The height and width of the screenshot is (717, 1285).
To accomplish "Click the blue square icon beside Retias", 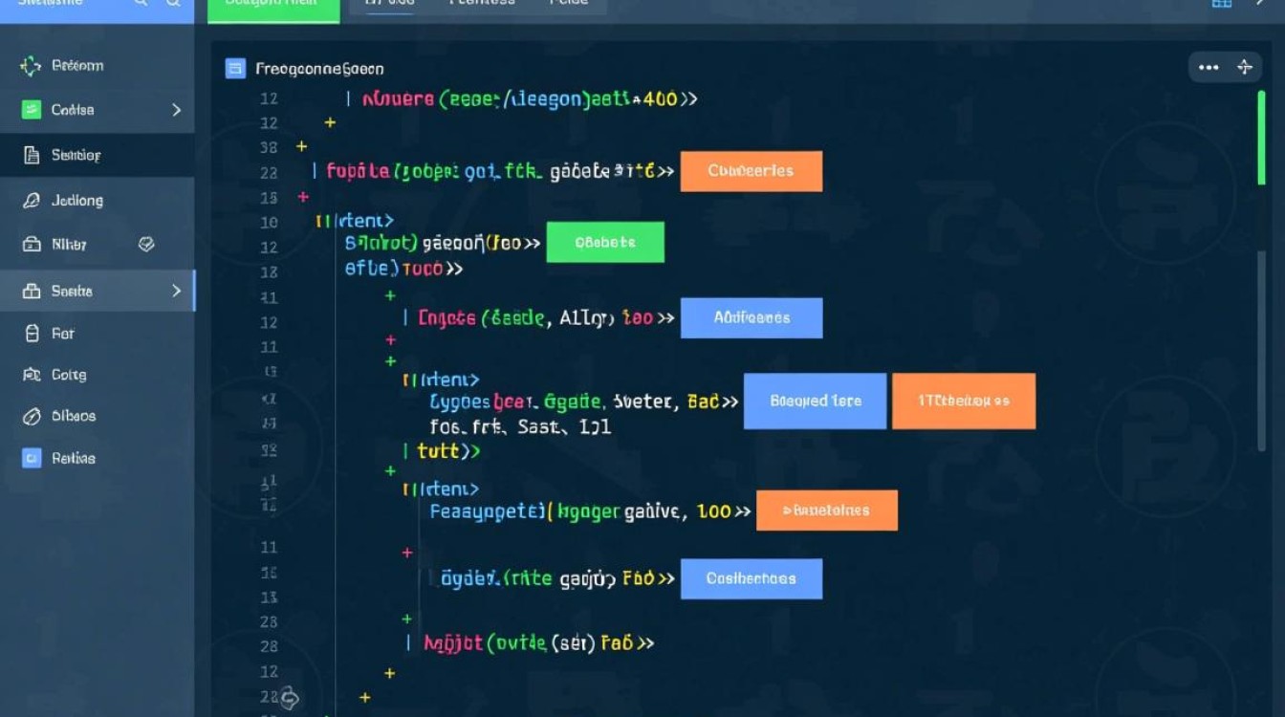I will click(x=31, y=458).
